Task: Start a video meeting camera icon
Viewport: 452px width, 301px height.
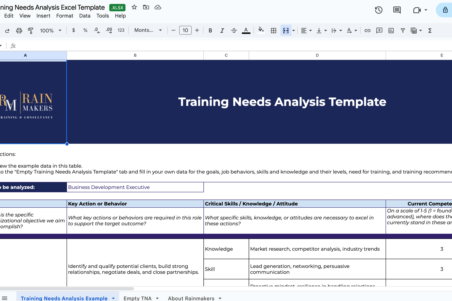Action: (417, 10)
